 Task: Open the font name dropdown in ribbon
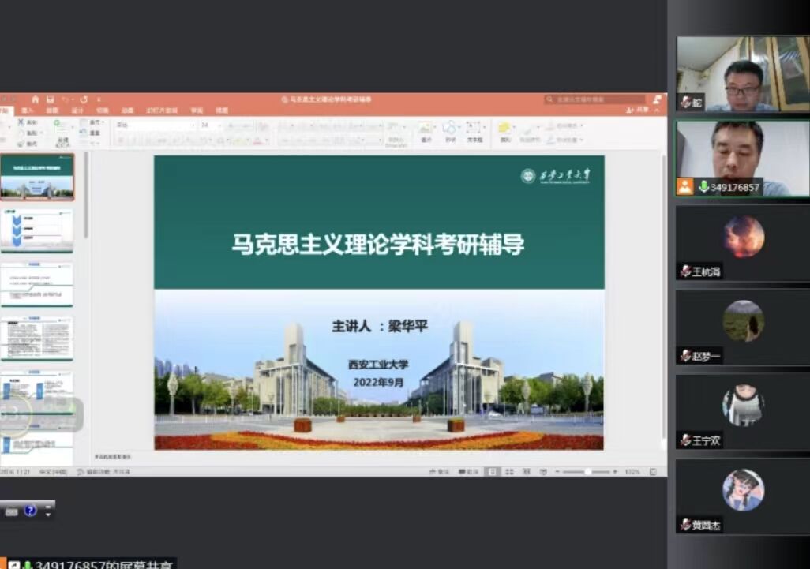[155, 125]
